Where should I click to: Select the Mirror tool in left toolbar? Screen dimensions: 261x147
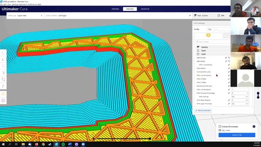click(x=3, y=73)
